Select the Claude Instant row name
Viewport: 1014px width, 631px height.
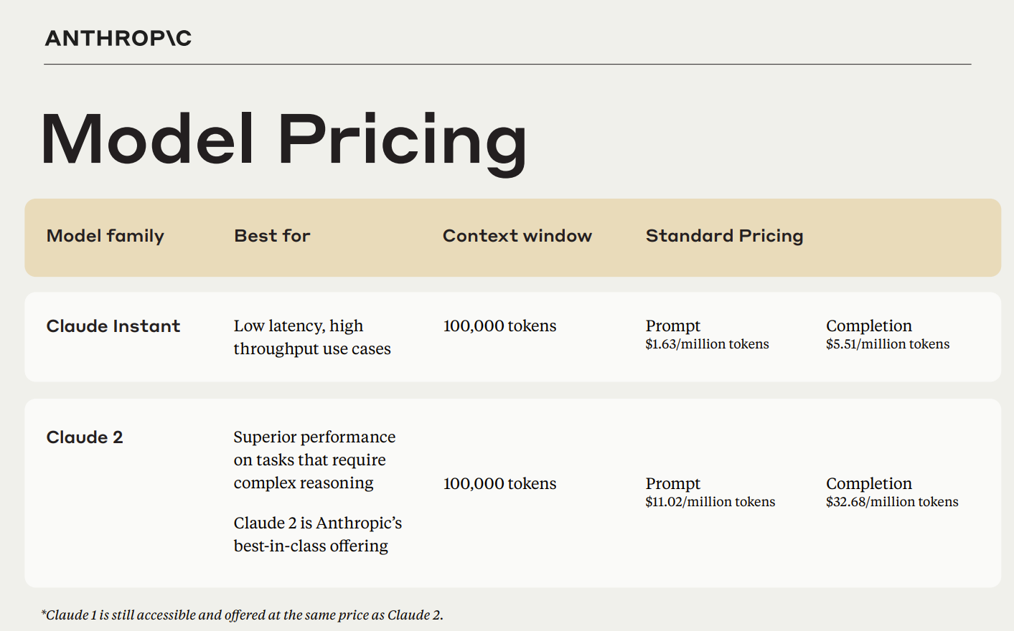[113, 326]
